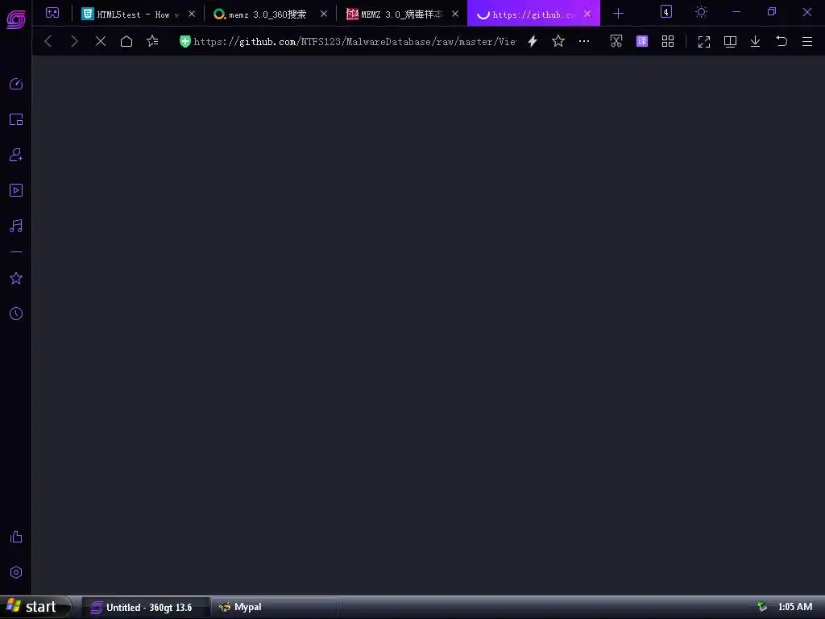Open favorites list star icon left of address
The height and width of the screenshot is (619, 825).
152,41
